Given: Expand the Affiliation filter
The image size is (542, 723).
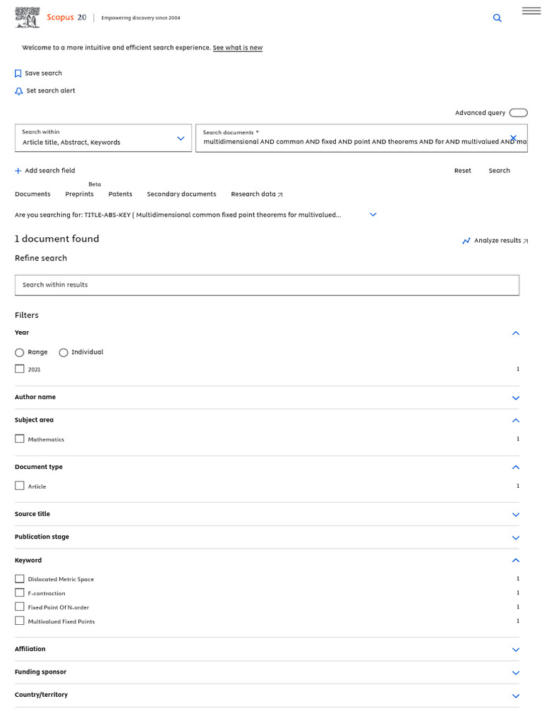Looking at the screenshot, I should (x=516, y=650).
